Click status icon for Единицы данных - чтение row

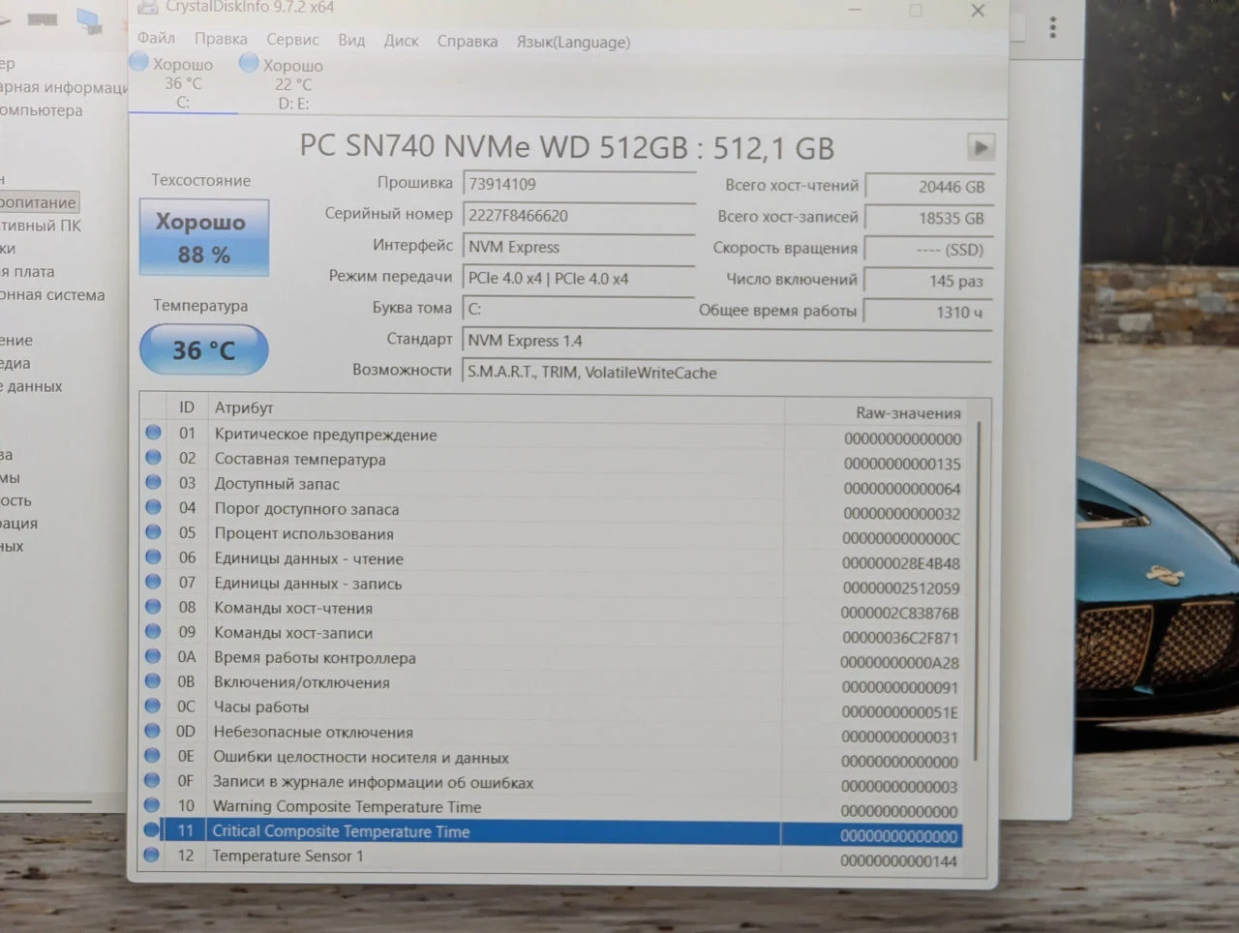coord(153,557)
